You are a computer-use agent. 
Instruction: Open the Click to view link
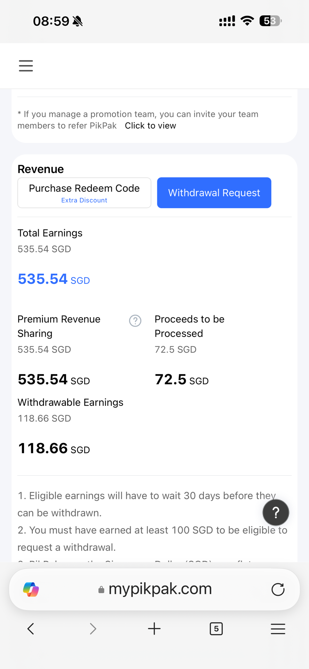click(150, 126)
